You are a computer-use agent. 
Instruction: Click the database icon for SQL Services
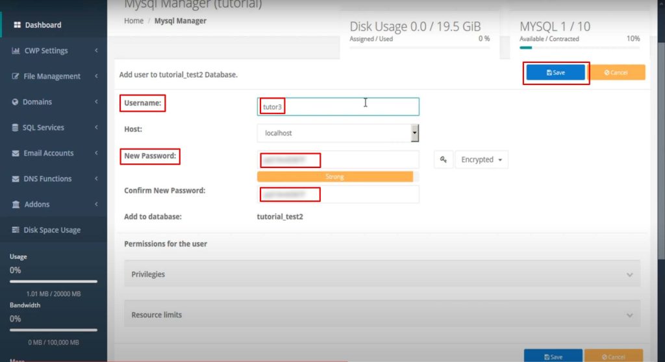click(16, 128)
